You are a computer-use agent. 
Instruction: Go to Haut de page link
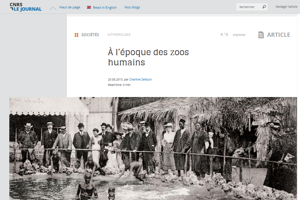coord(70,7)
